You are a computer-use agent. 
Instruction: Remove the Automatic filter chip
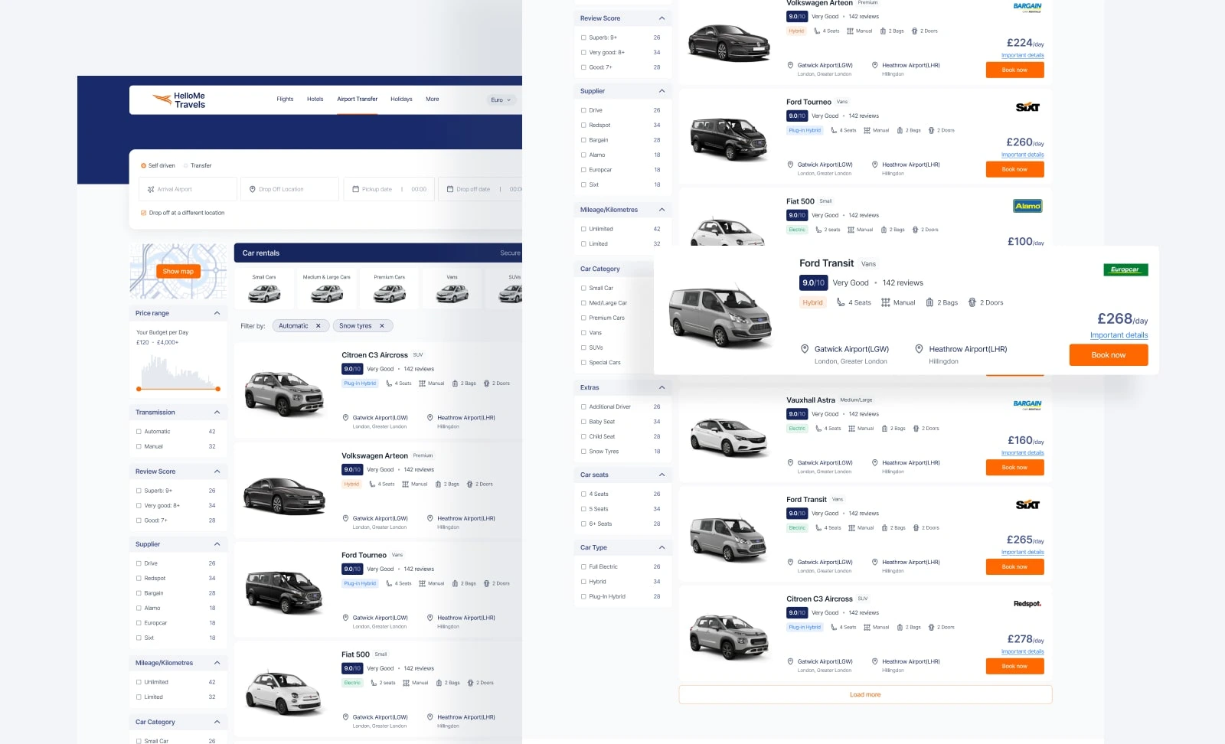pos(318,326)
